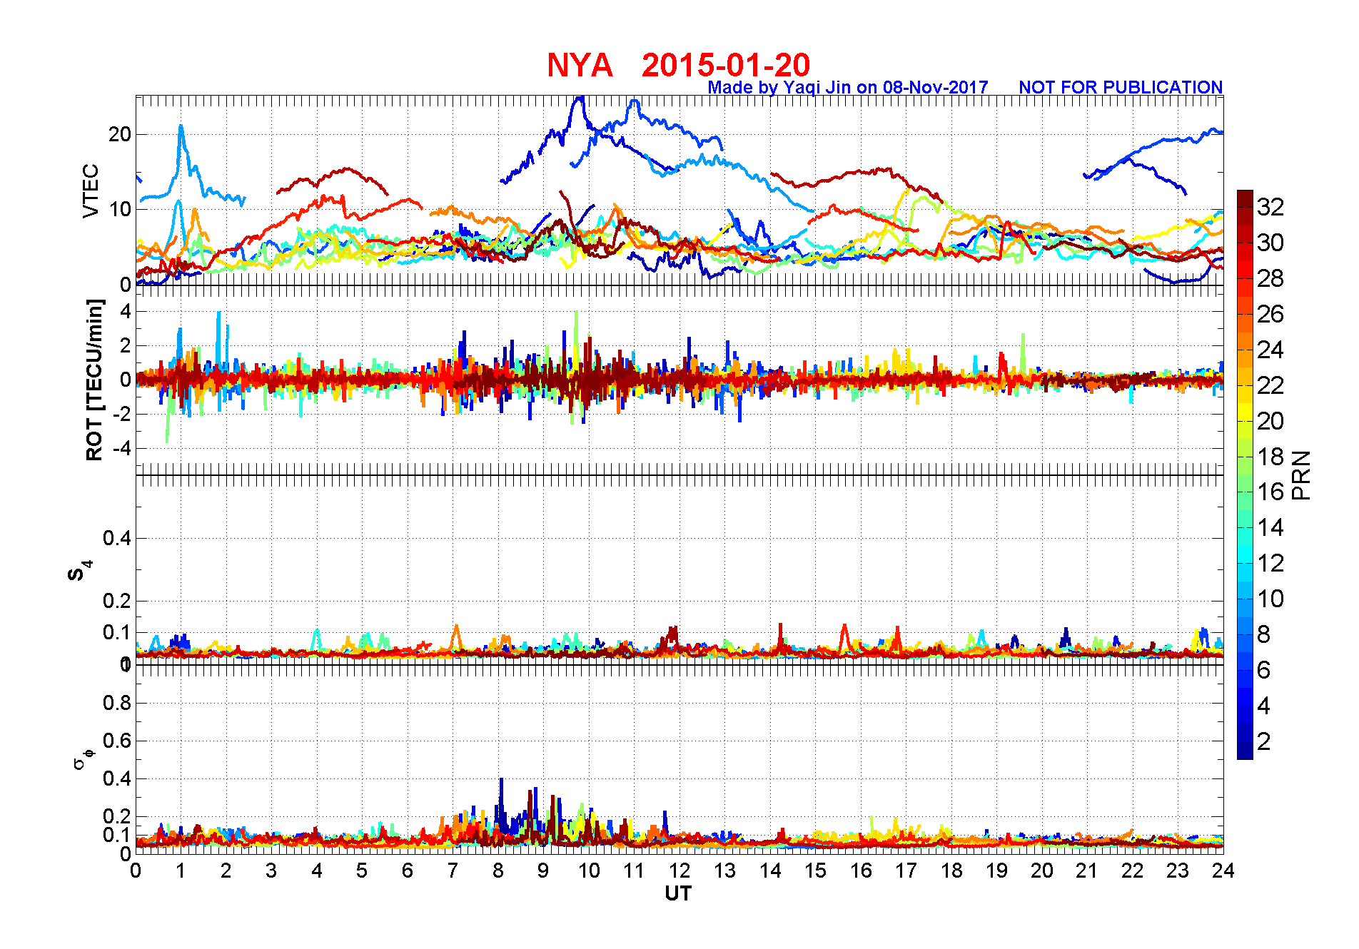1359x949 pixels.
Task: Click the ROT tick label -4
Action: [121, 449]
